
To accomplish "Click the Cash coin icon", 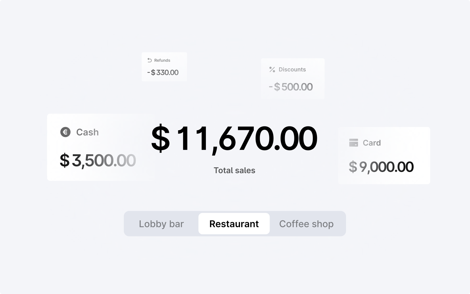I will coord(66,132).
